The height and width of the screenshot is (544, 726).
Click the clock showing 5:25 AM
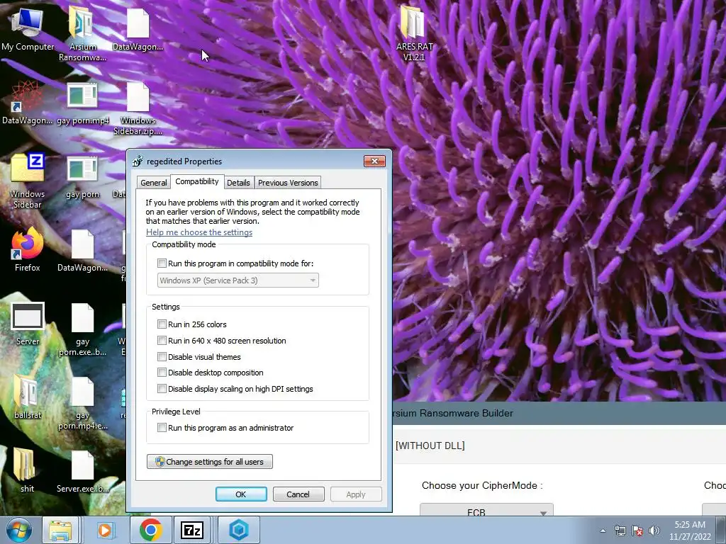point(689,530)
